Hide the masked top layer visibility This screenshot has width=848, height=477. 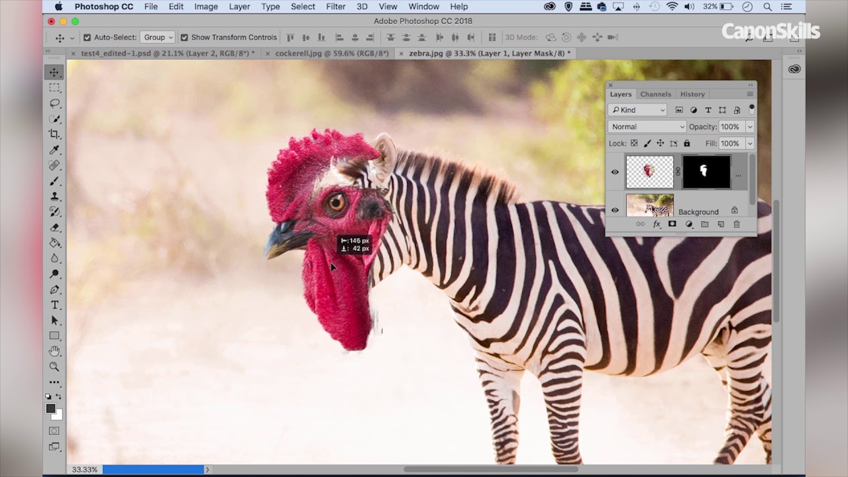615,172
